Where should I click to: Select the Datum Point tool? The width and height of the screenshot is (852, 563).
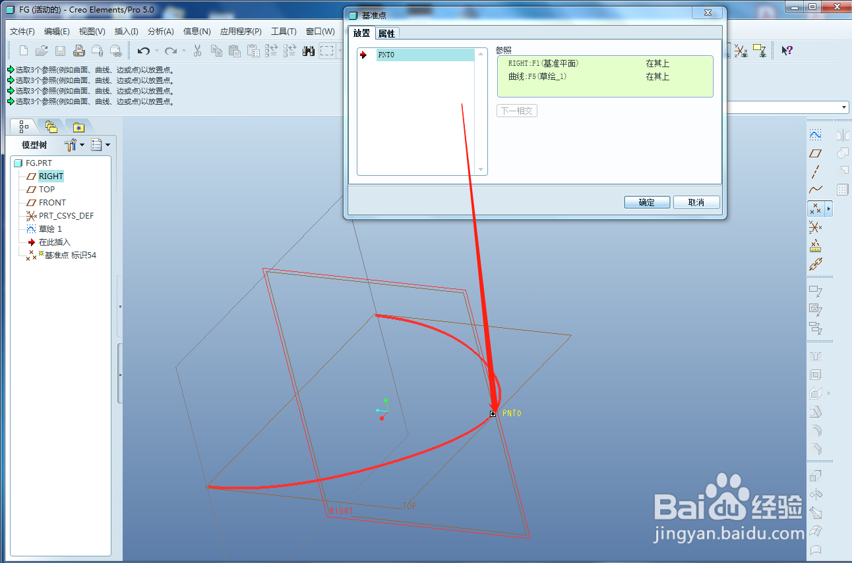(816, 209)
